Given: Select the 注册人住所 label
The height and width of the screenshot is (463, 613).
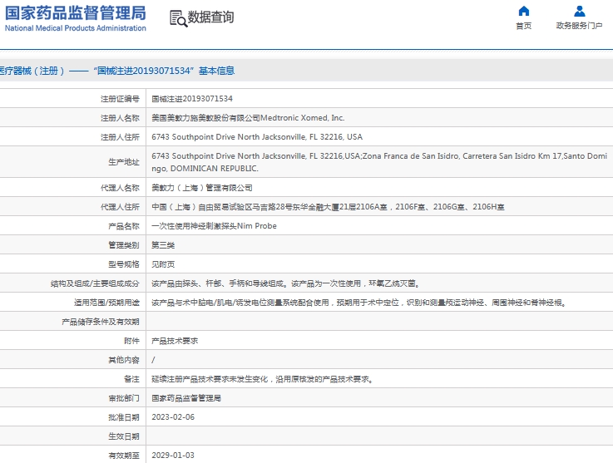Looking at the screenshot, I should click(120, 137).
